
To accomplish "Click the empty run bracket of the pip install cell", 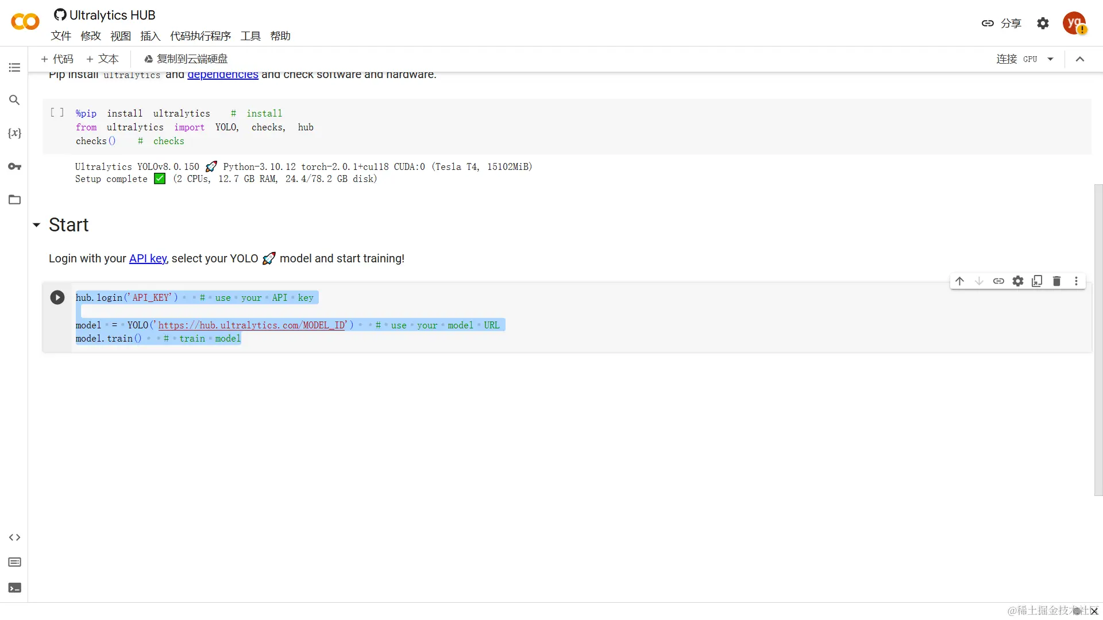I will pyautogui.click(x=57, y=113).
